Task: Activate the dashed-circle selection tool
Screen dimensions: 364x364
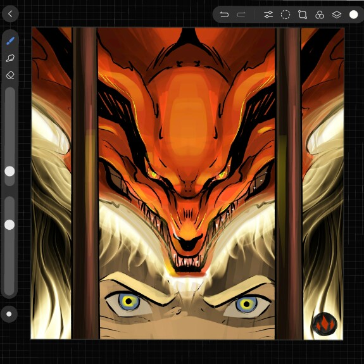Action: click(x=286, y=15)
